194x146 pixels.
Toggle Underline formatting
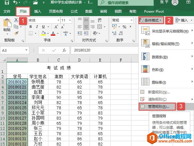coord(43,27)
